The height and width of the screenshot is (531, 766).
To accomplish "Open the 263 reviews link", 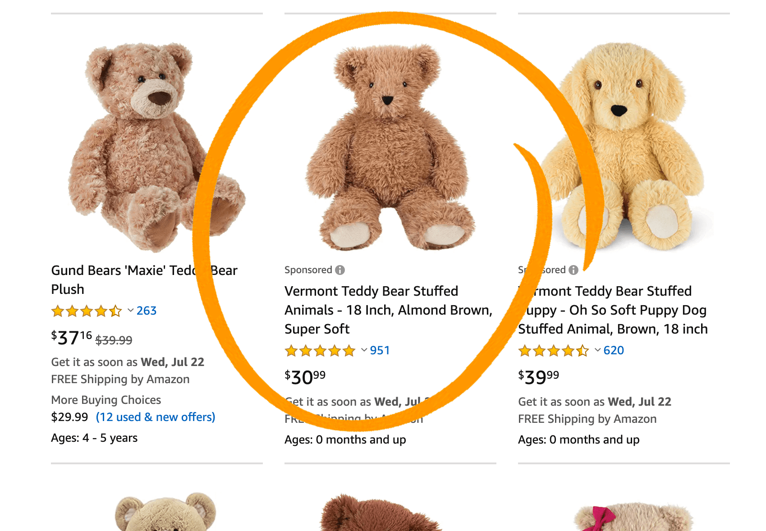I will (x=147, y=311).
